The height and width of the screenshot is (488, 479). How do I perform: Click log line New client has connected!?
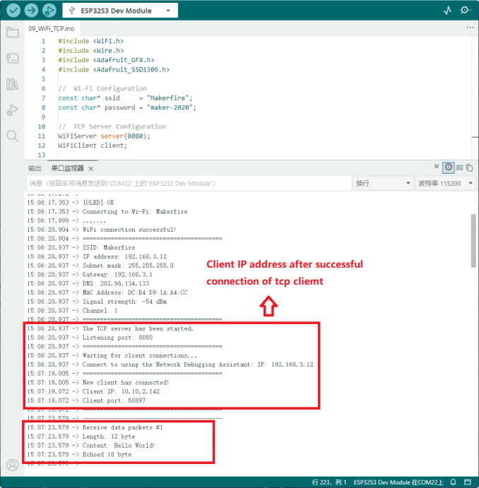pos(98,383)
